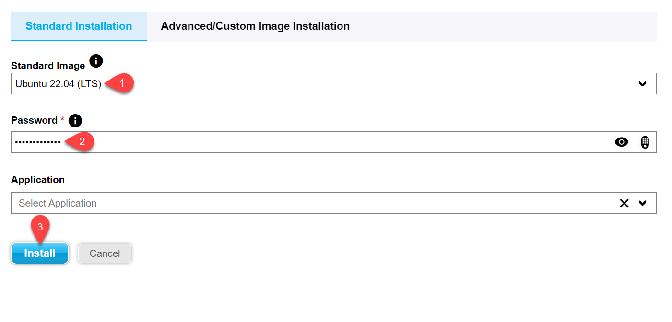Expand the Standard Image dropdown arrow
This screenshot has height=322, width=672.
pyautogui.click(x=642, y=84)
